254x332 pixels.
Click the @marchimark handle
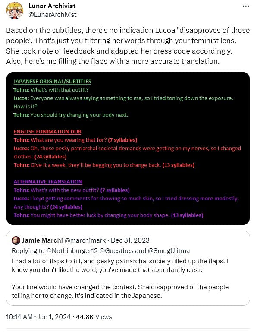85,240
